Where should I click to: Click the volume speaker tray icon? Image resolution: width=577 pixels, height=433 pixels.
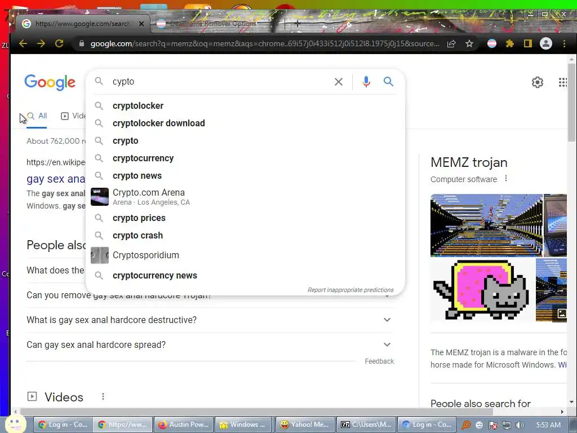click(520, 425)
